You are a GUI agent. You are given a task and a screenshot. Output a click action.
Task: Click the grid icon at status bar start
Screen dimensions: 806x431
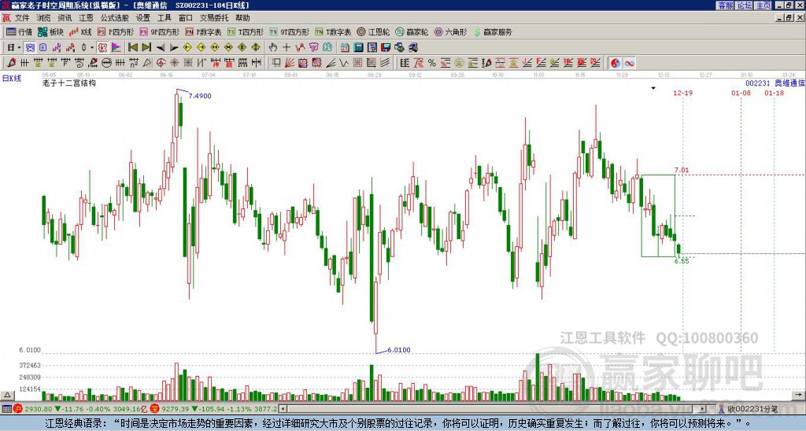(6, 409)
